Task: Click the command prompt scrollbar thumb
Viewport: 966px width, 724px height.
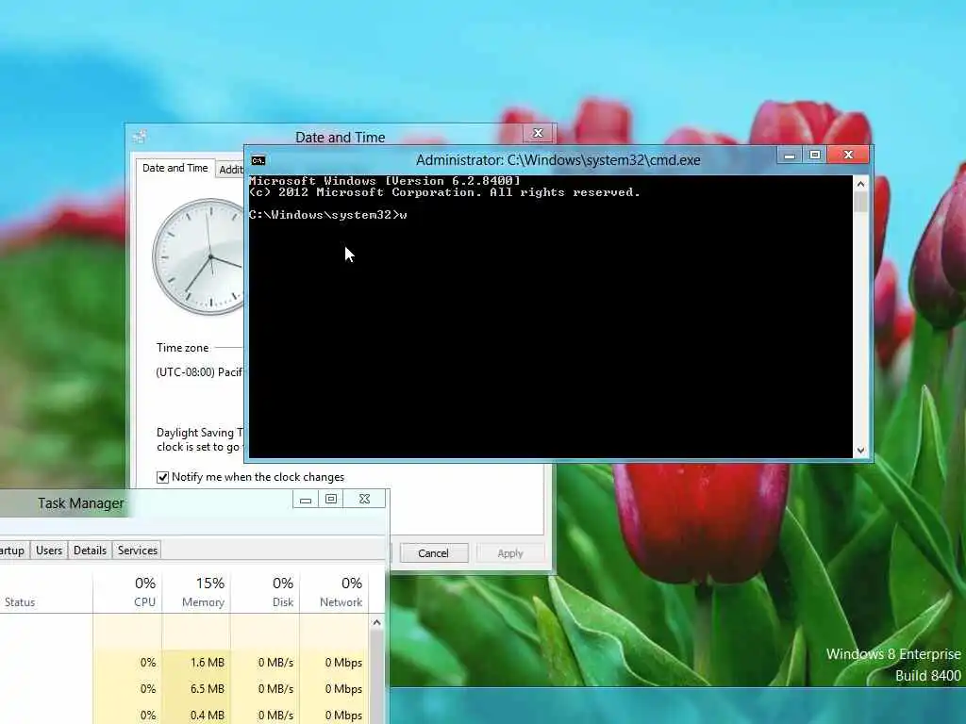Action: [x=860, y=202]
